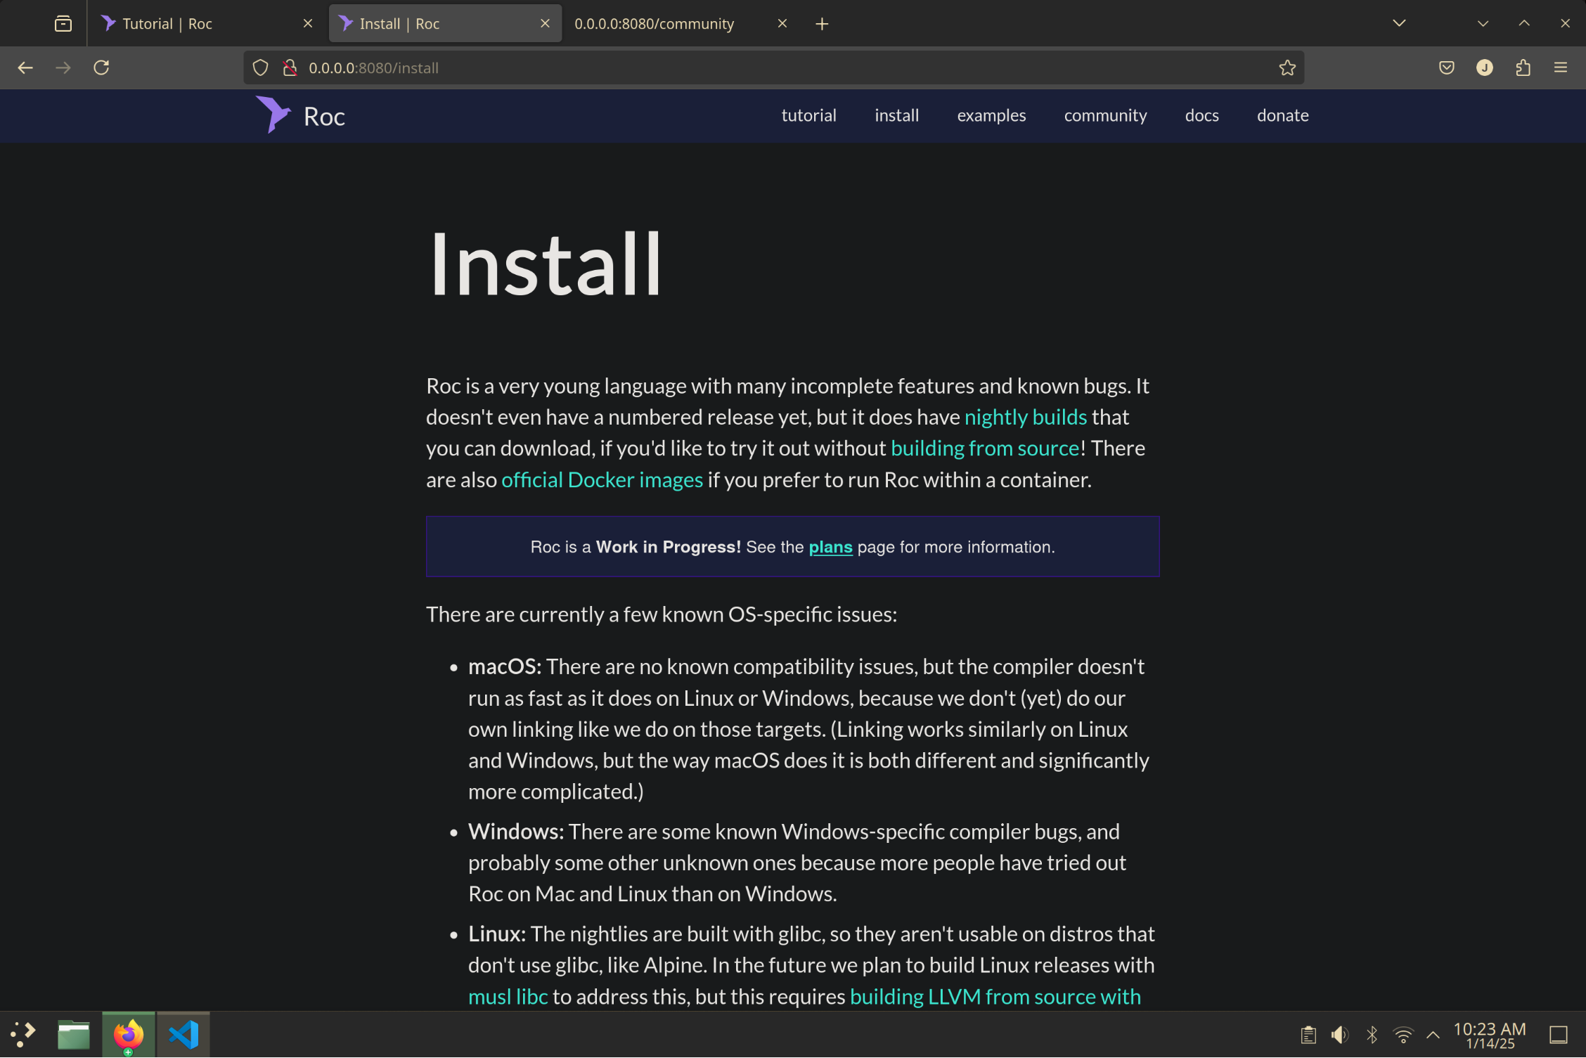Open the official Docker images link

click(x=602, y=479)
